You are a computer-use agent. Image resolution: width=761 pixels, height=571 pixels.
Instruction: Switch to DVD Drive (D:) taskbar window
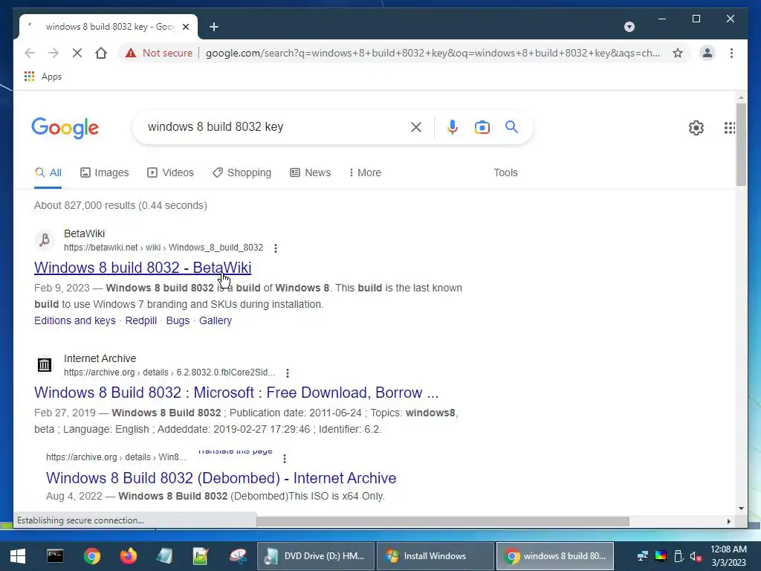pyautogui.click(x=315, y=556)
